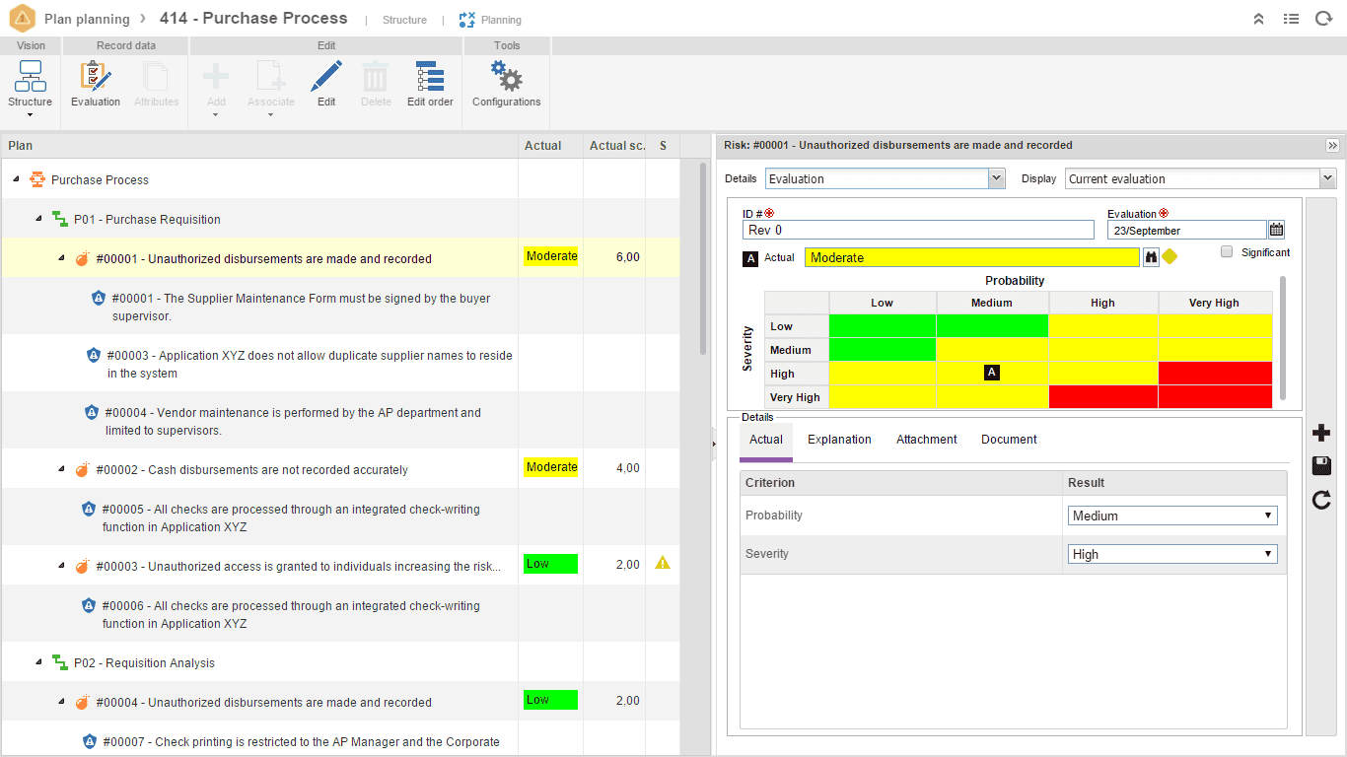The width and height of the screenshot is (1347, 757).
Task: Click the 'A' marker in the risk matrix
Action: [x=992, y=373]
